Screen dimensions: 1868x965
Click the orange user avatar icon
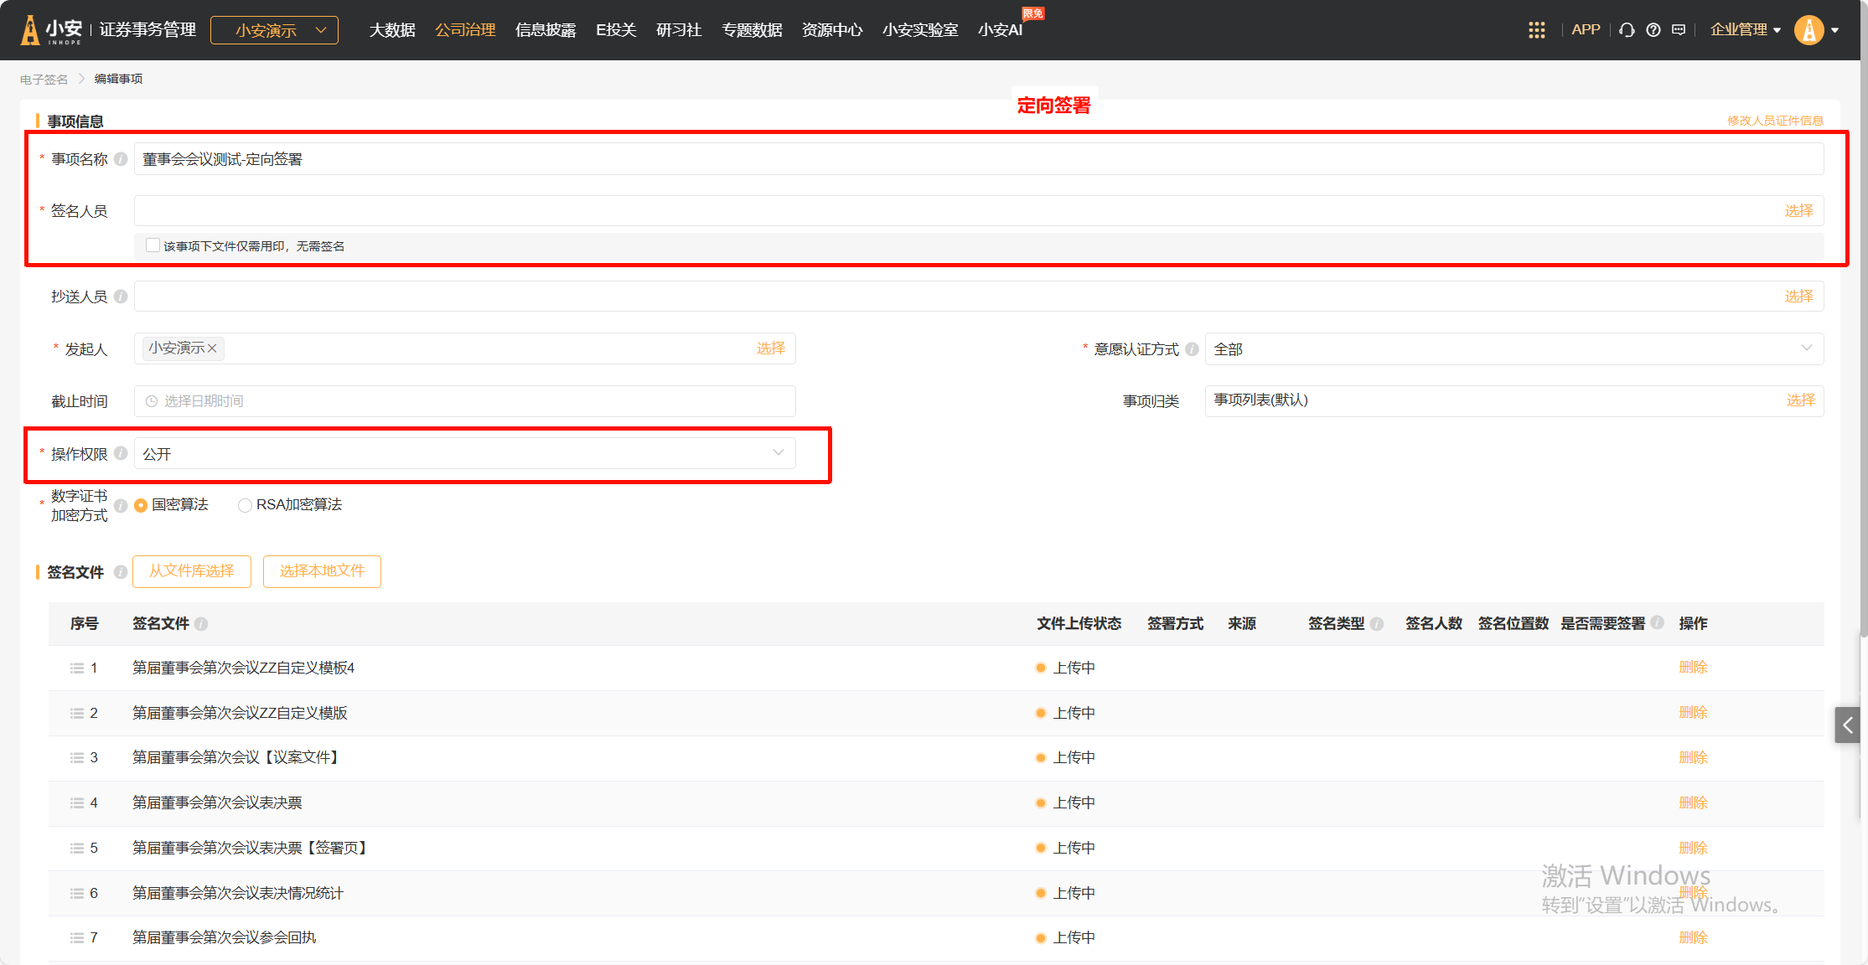[x=1808, y=30]
